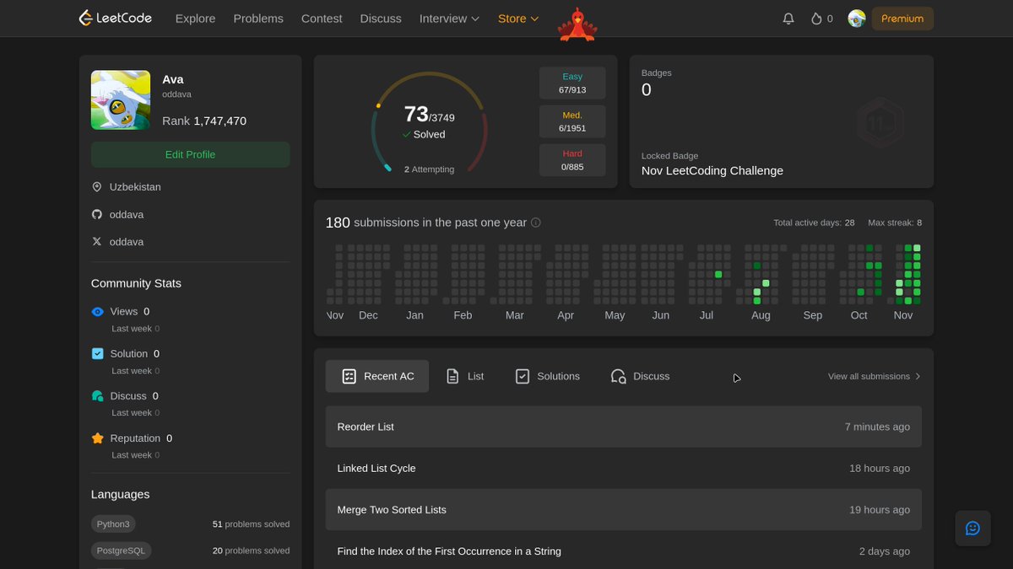The image size is (1013, 569).
Task: Open View all submissions link
Action: click(x=875, y=377)
